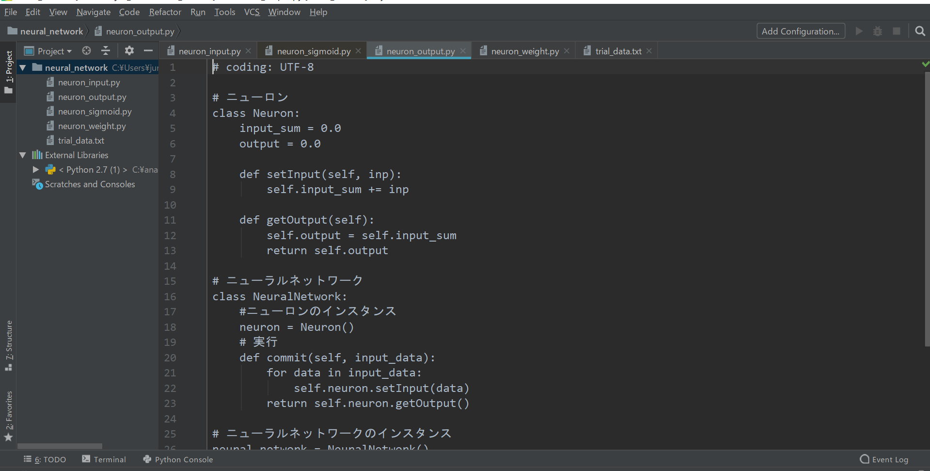Open the Project panel settings gear
The image size is (930, 471).
pyautogui.click(x=129, y=50)
